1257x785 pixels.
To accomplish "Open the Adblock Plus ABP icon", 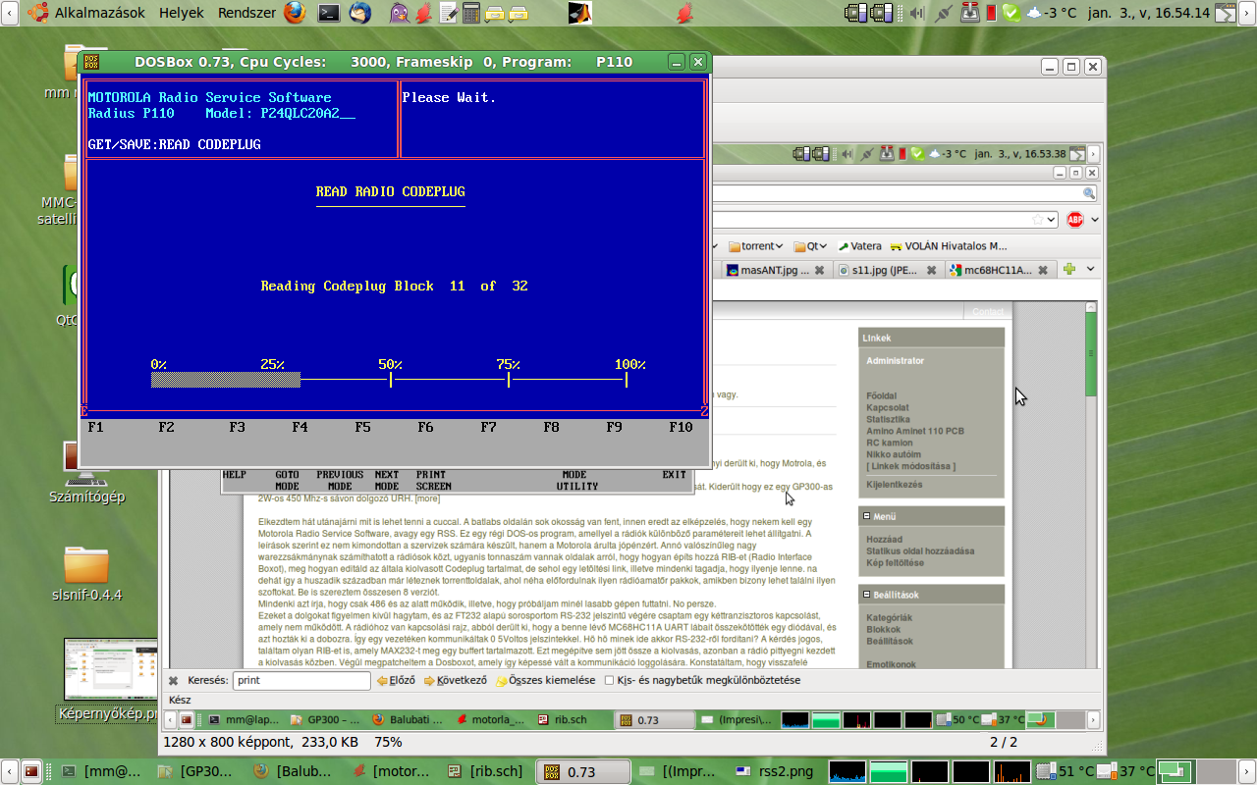I will (1075, 219).
